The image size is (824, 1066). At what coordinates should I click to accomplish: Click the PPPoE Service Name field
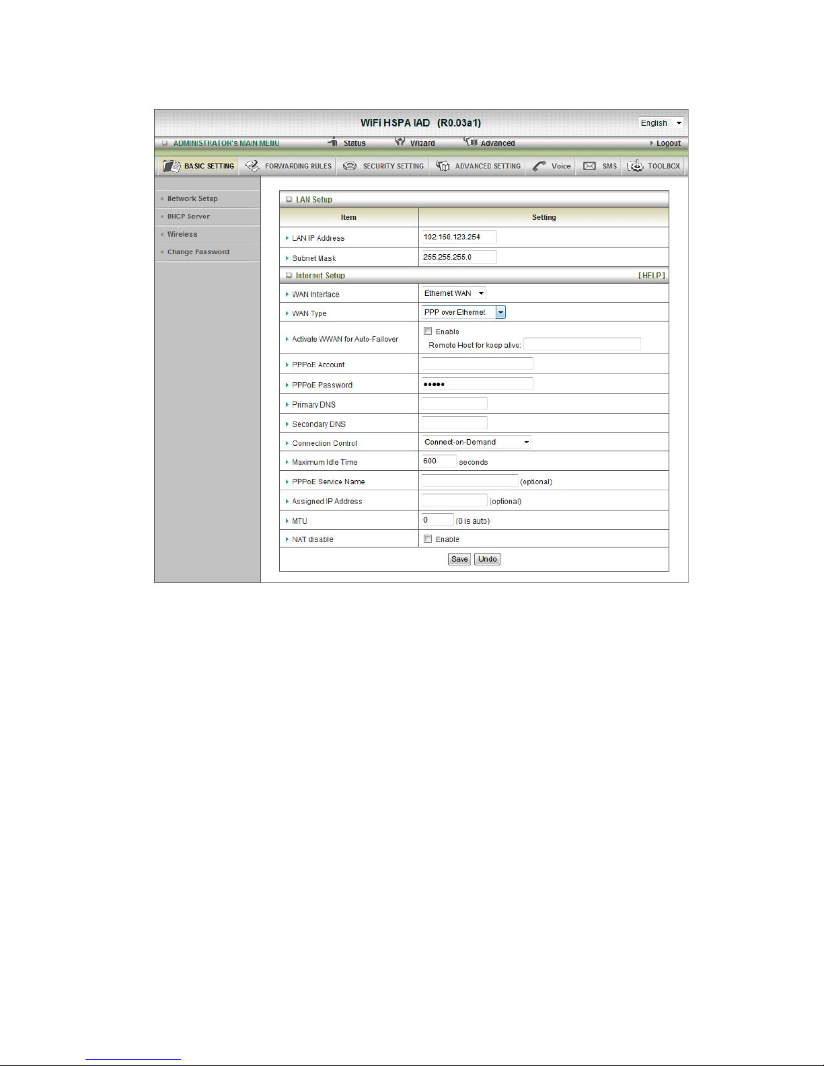(470, 481)
